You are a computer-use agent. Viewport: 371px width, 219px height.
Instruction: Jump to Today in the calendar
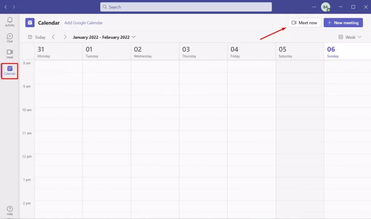click(x=37, y=37)
